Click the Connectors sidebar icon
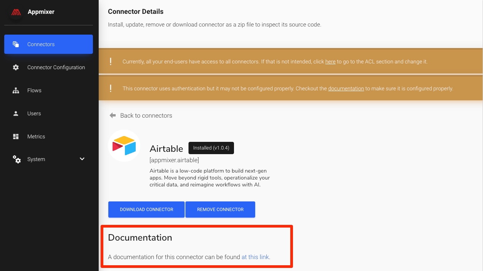The height and width of the screenshot is (271, 483). click(x=16, y=44)
